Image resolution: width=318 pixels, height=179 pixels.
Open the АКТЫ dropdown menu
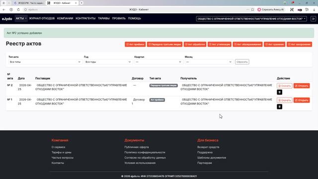coord(21,18)
